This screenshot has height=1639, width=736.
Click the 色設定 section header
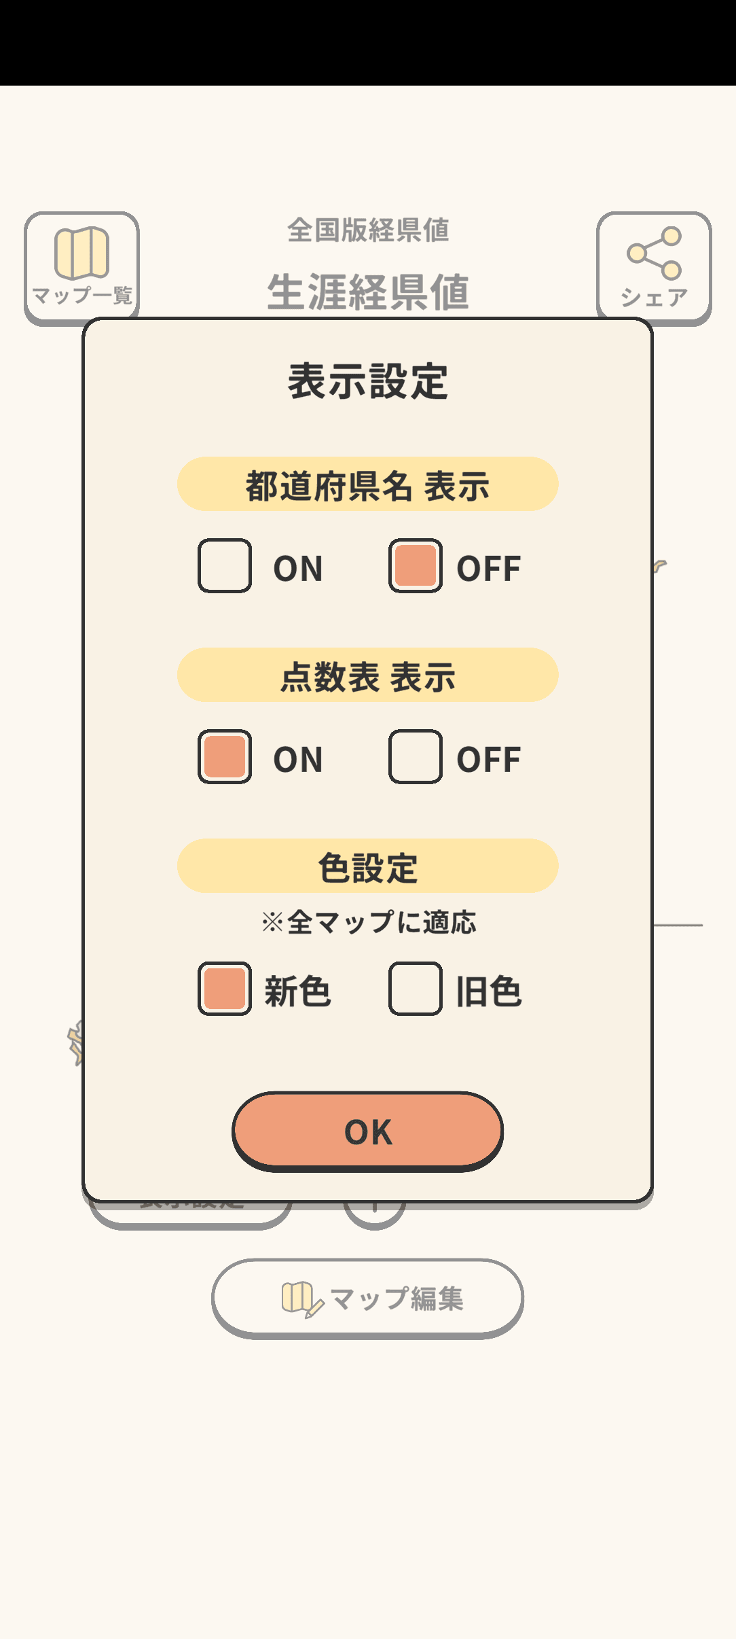pyautogui.click(x=368, y=866)
